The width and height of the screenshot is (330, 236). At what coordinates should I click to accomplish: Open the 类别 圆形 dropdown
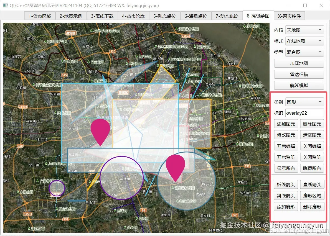click(x=304, y=102)
